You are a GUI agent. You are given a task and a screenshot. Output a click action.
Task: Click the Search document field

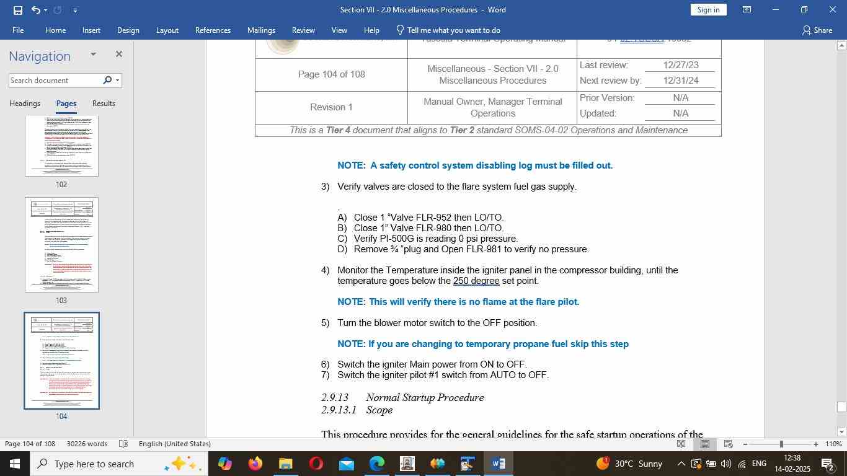pyautogui.click(x=55, y=81)
